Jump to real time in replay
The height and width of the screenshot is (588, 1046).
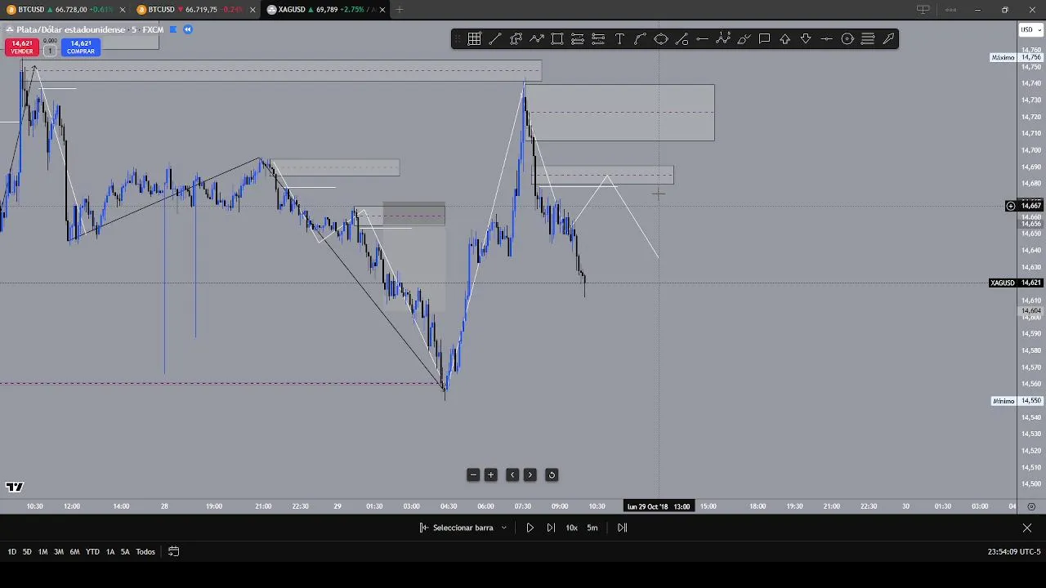[x=622, y=528]
